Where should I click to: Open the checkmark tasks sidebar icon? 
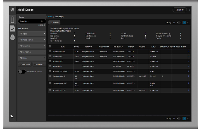pos(12,29)
